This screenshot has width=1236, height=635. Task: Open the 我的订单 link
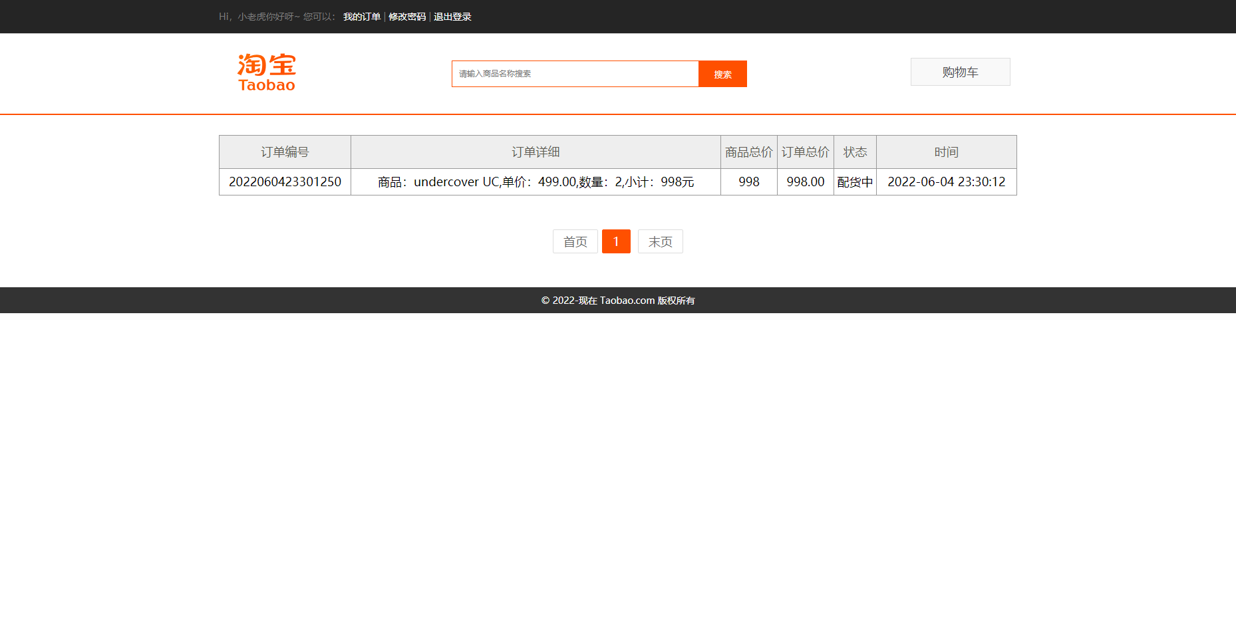coord(362,17)
